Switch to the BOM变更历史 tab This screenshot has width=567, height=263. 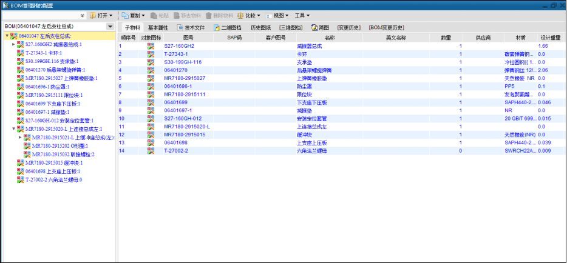coord(386,28)
